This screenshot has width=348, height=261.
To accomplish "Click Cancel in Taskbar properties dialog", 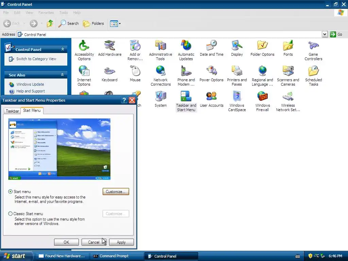I will 94,242.
